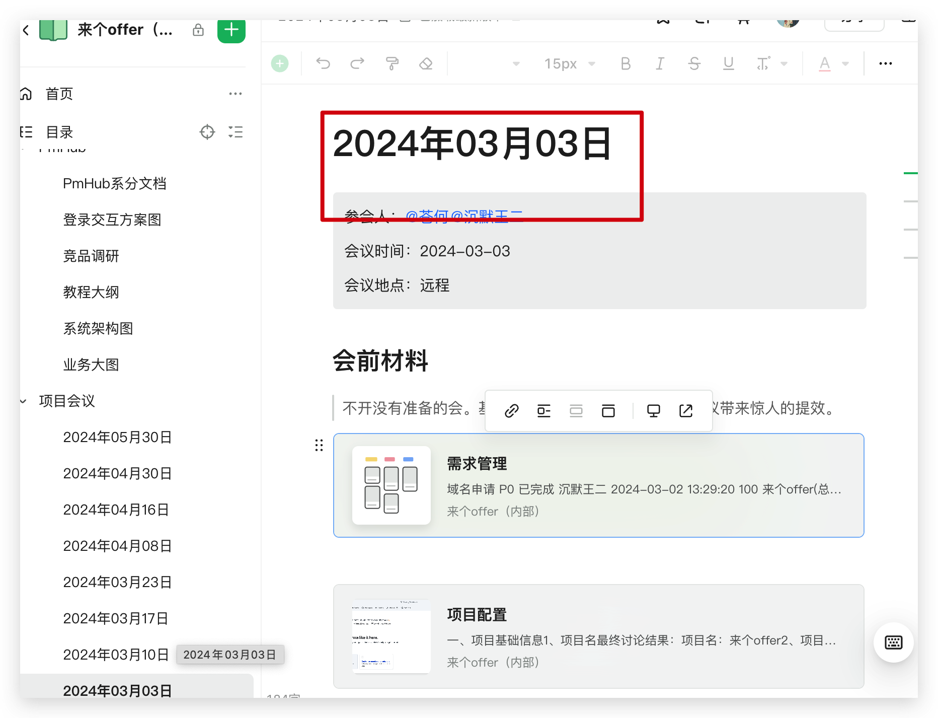The width and height of the screenshot is (938, 718).
Task: Collapse the 项目会议 folder chevron
Action: pos(24,401)
